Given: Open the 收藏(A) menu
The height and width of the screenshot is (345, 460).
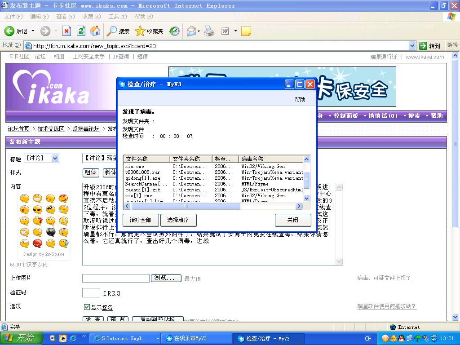Looking at the screenshot, I should [92, 17].
